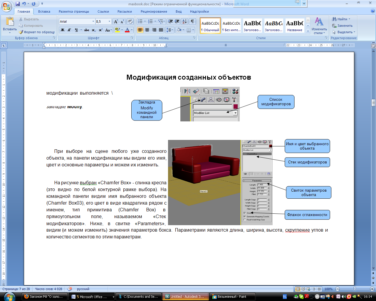Screen dimensions: 376x301
Task: Click zoom out minus button
Action: pos(338,289)
